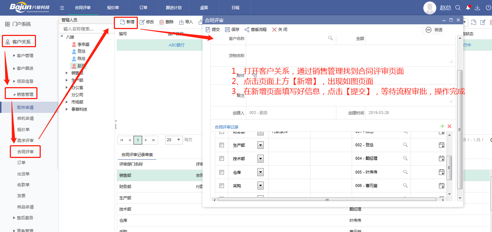Switch to the 报价单 tab
The image size is (492, 232).
113,8
